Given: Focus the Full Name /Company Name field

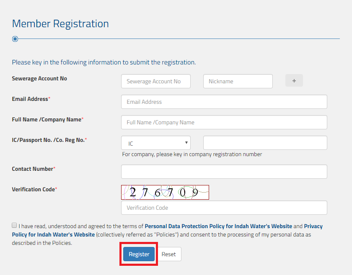Looking at the screenshot, I should tap(224, 122).
